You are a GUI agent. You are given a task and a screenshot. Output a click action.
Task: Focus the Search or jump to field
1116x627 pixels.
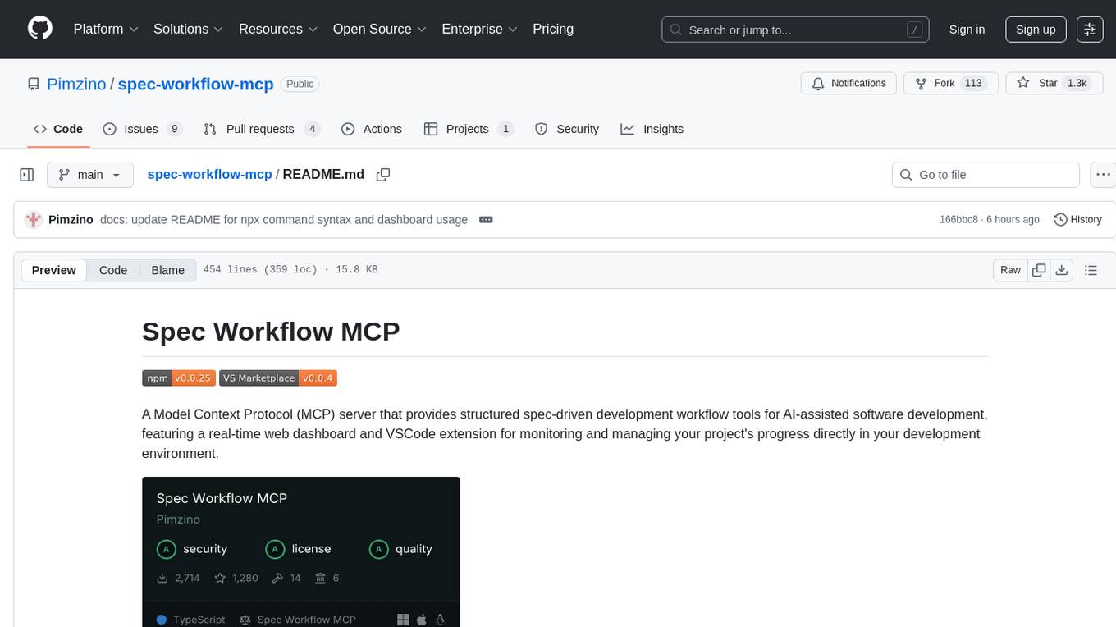(795, 30)
